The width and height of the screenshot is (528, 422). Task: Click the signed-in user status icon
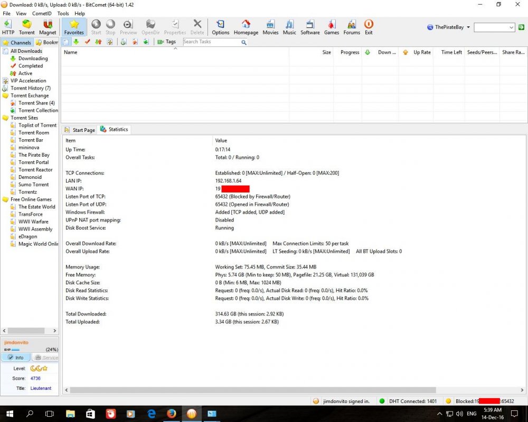click(316, 401)
